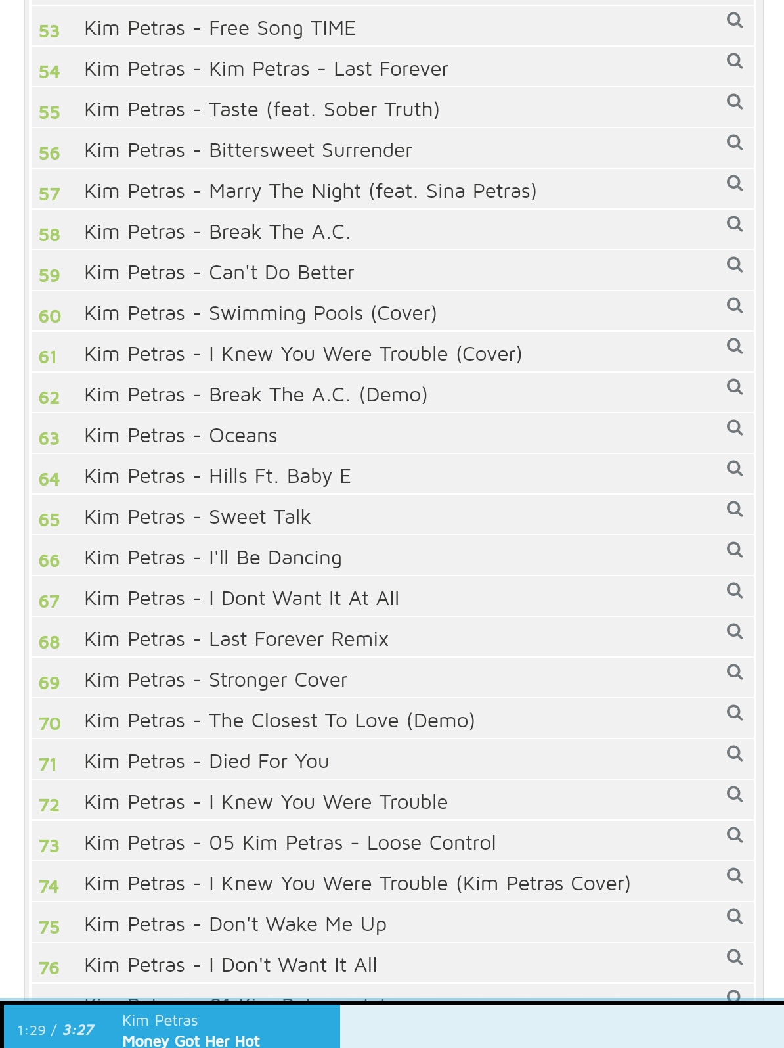Click Money Got Her Hot now-playing title
The width and height of the screenshot is (784, 1048).
click(191, 1041)
